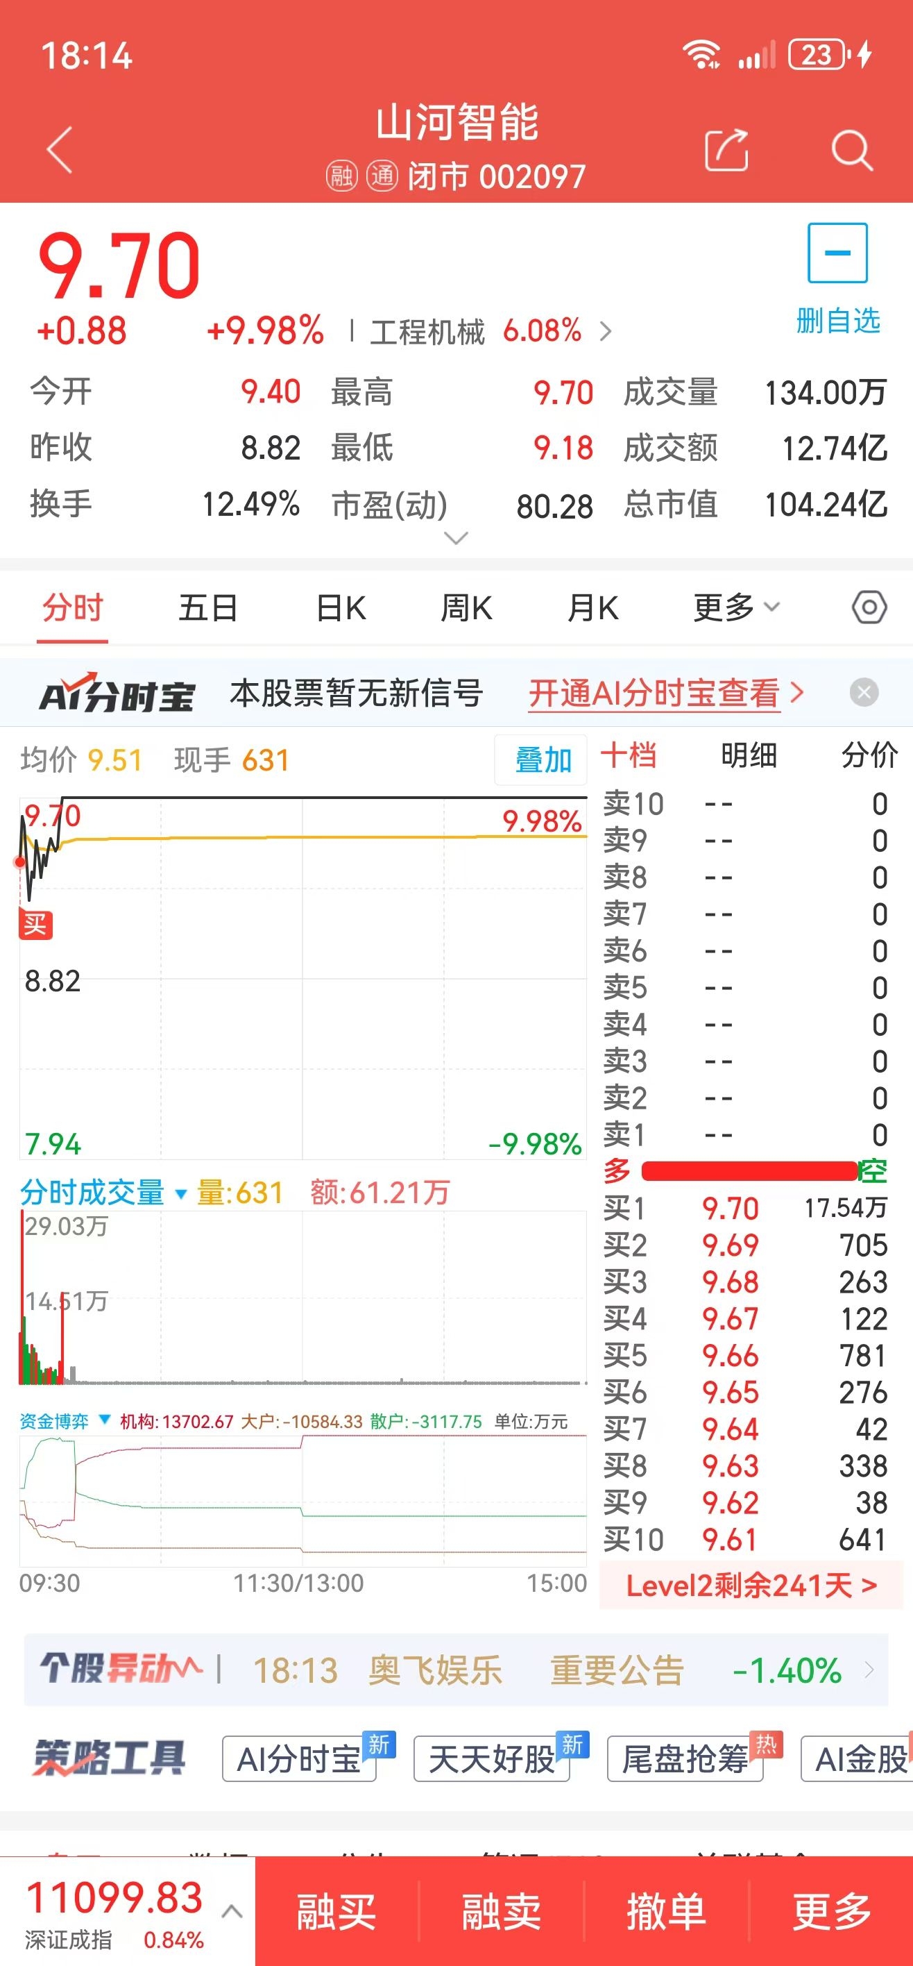
Task: Select the 分时 tab
Action: coord(72,607)
